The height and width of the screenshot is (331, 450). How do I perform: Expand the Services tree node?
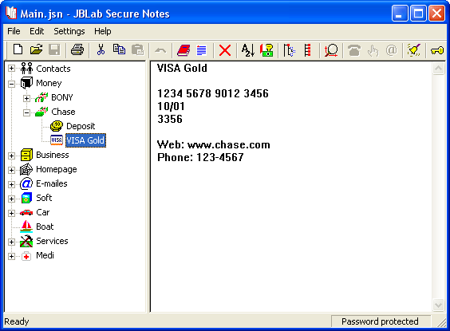point(11,242)
